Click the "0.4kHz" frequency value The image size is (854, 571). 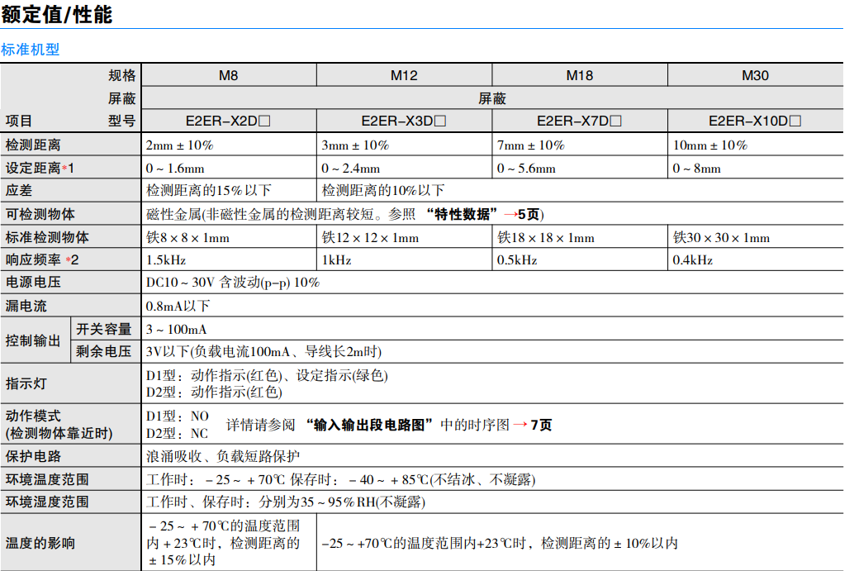tap(693, 260)
